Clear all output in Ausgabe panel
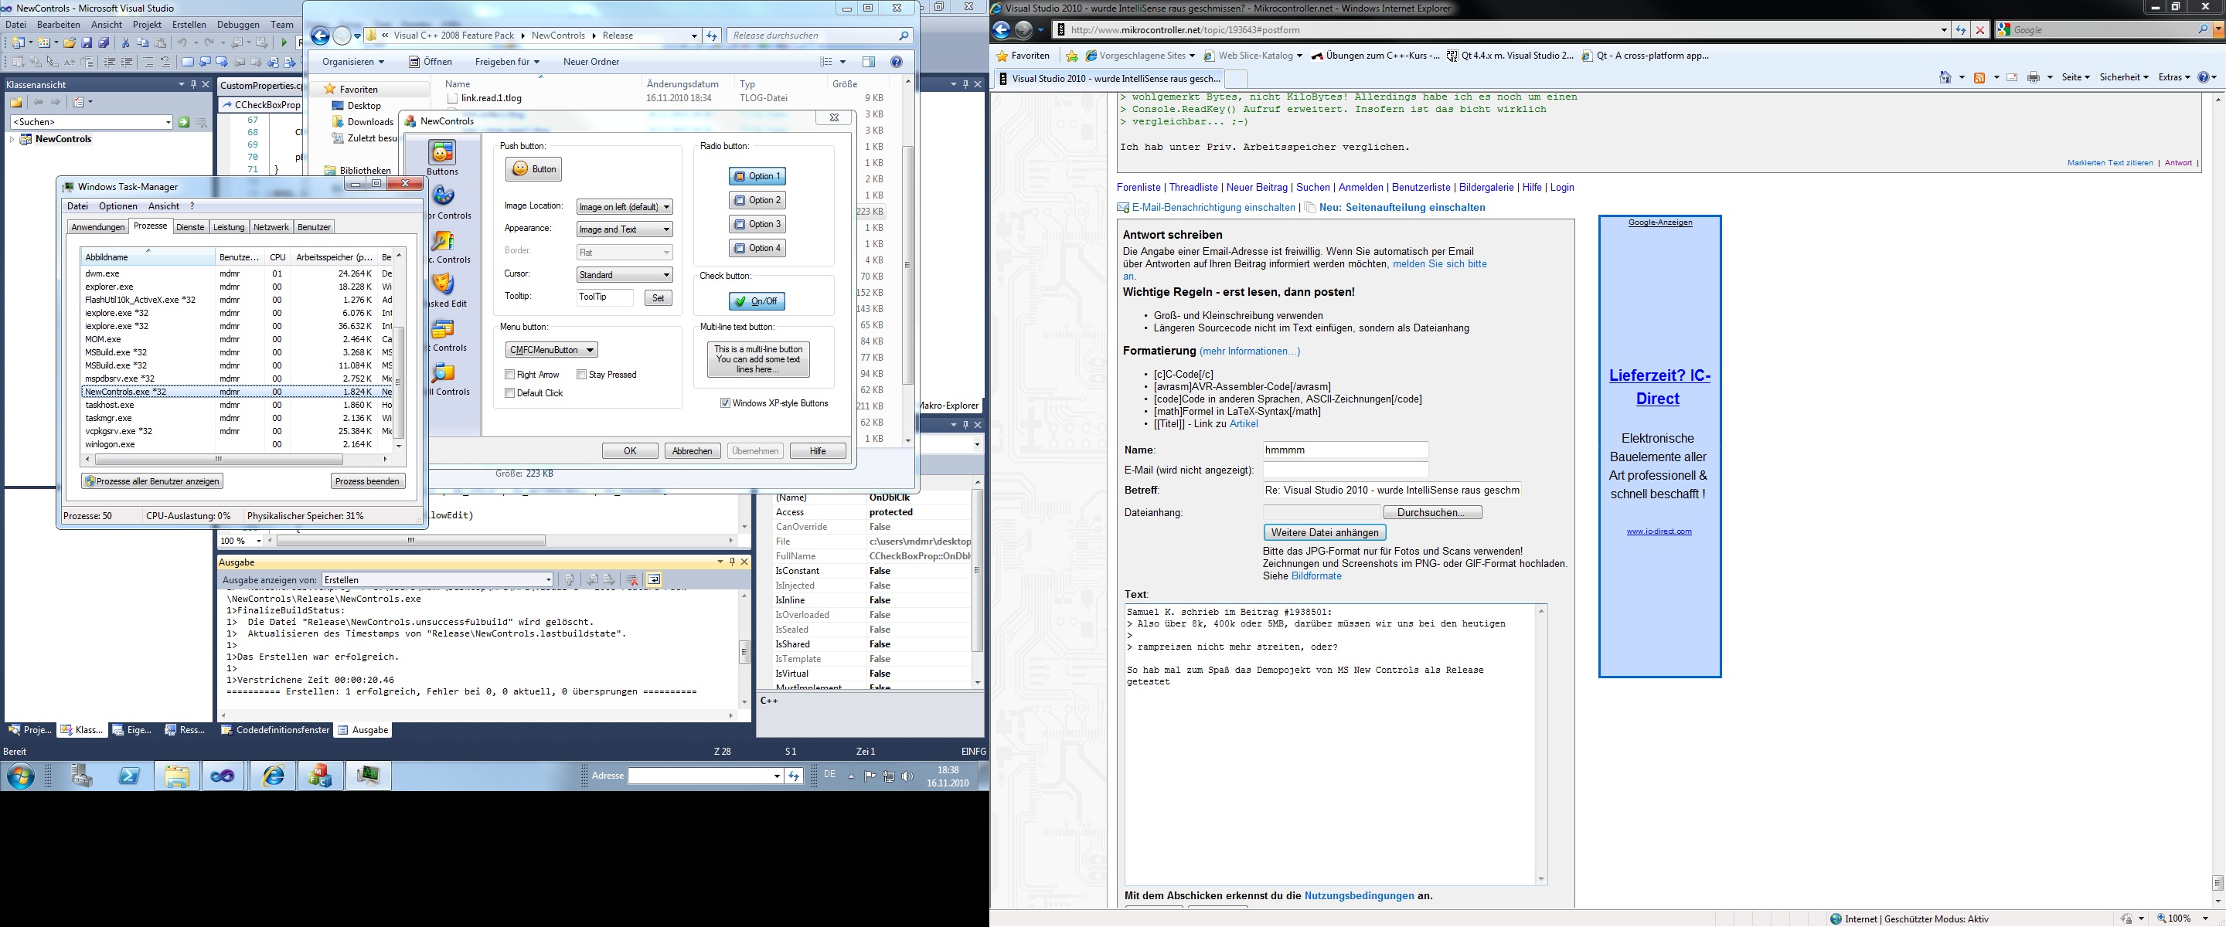Image resolution: width=2226 pixels, height=927 pixels. click(631, 579)
